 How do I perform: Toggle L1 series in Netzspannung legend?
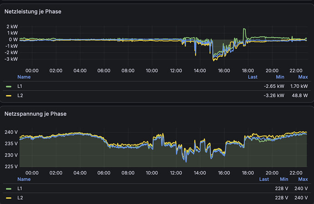pos(20,189)
